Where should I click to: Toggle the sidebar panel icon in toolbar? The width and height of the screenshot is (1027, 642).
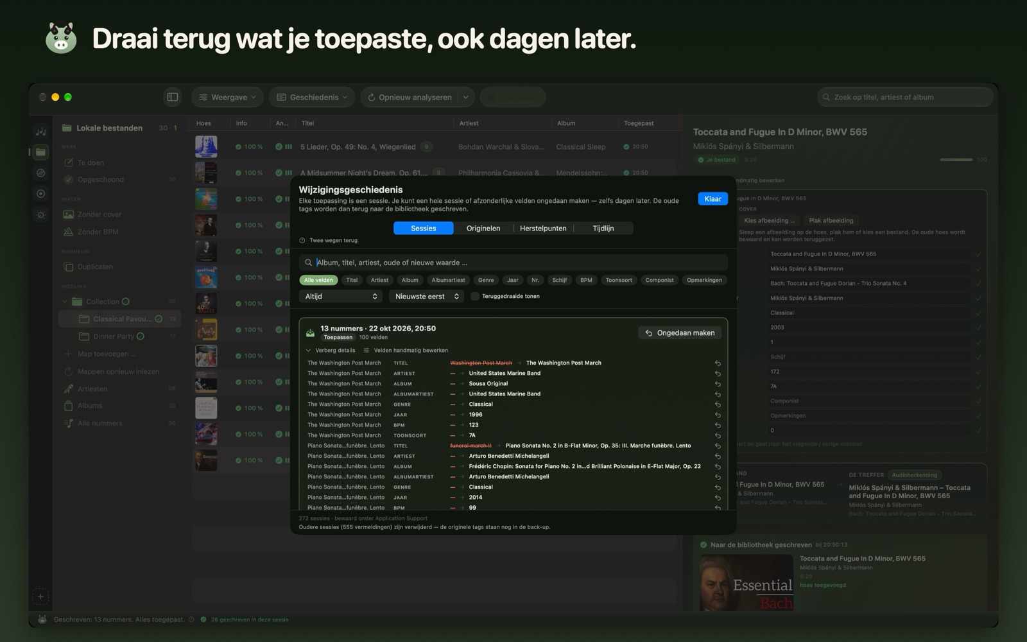pyautogui.click(x=173, y=97)
